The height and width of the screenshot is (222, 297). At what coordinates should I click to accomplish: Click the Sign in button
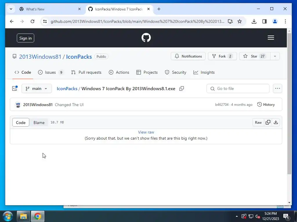[26, 38]
